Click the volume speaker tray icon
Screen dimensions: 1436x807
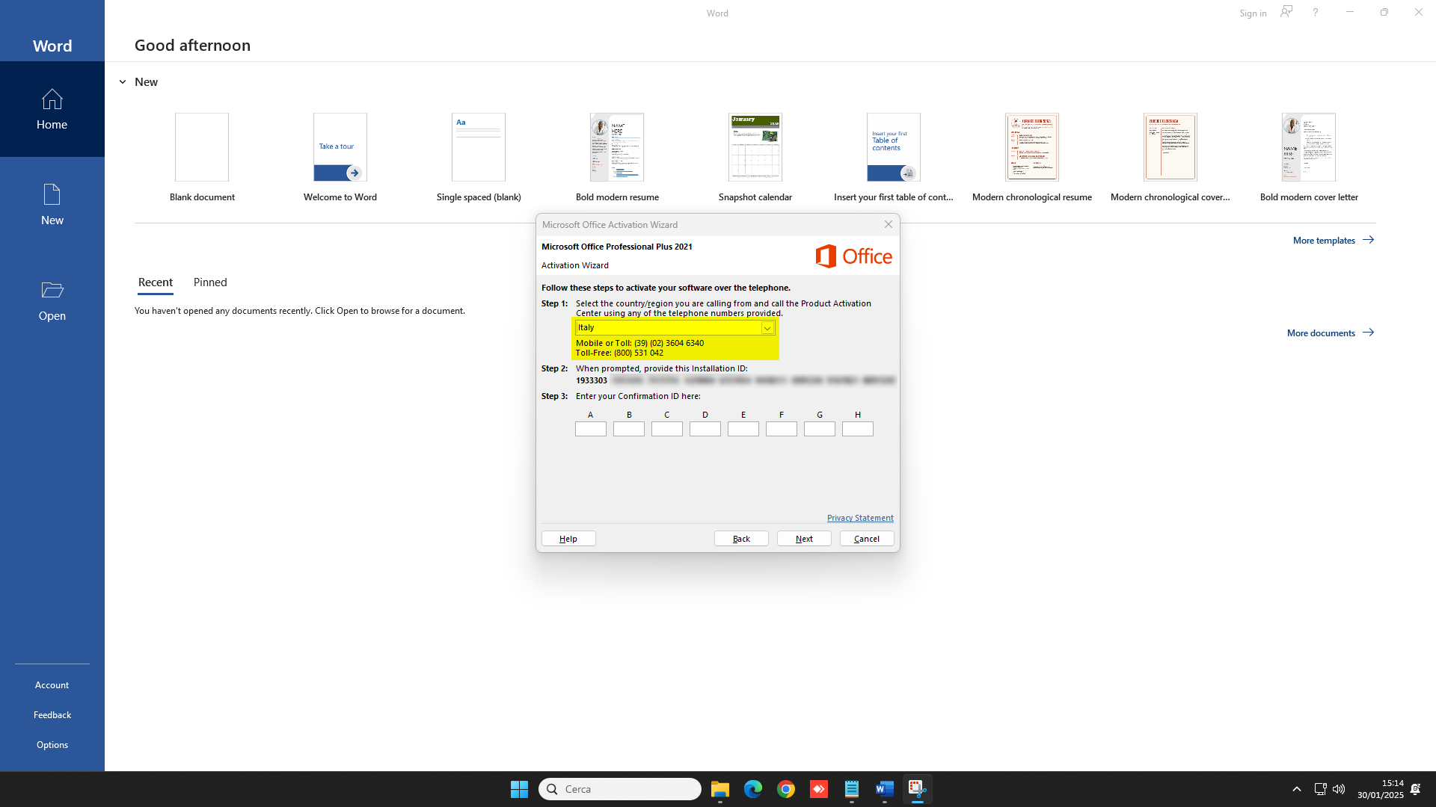1339,789
